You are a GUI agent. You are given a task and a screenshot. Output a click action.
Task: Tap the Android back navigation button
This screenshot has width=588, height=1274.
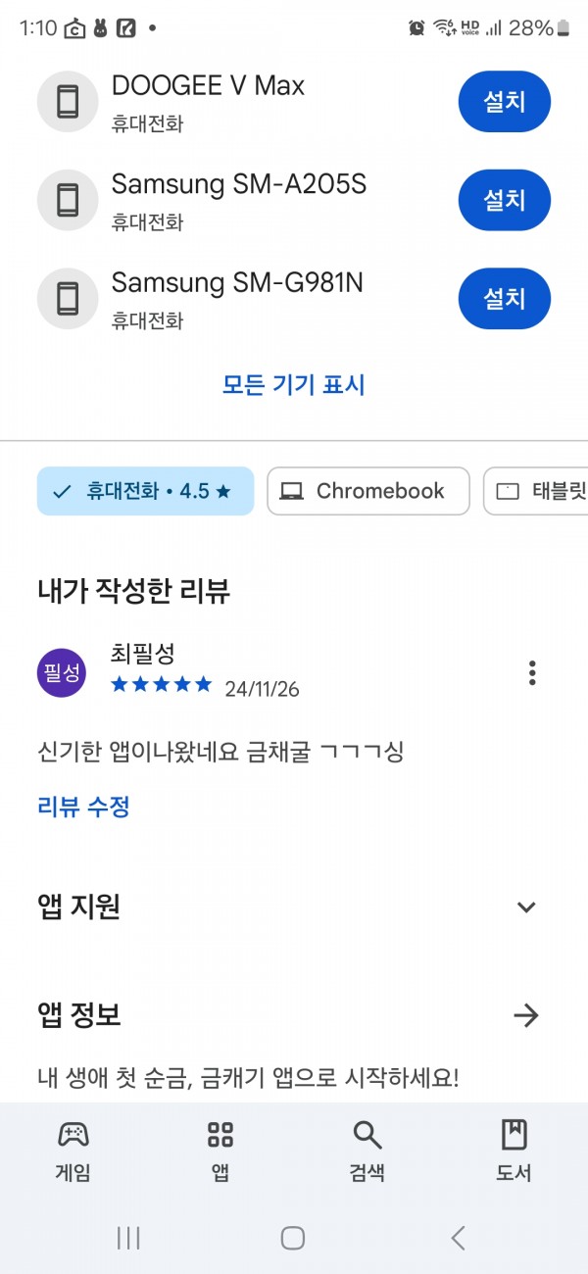[x=458, y=1238]
